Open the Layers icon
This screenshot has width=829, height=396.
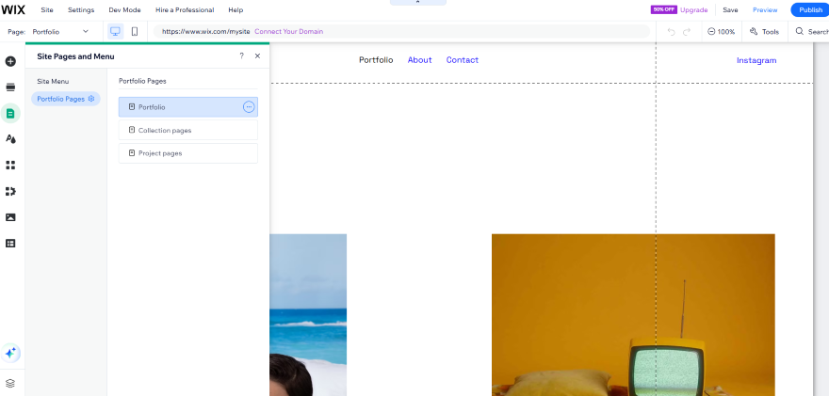click(x=10, y=384)
